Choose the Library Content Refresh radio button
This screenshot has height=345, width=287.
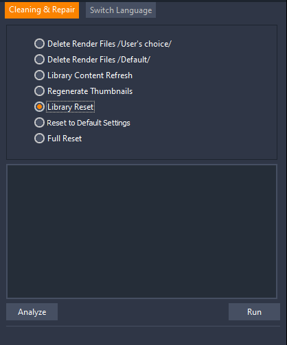(39, 75)
